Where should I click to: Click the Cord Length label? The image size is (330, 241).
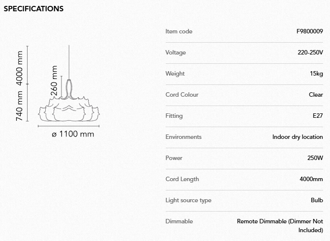coord(182,179)
